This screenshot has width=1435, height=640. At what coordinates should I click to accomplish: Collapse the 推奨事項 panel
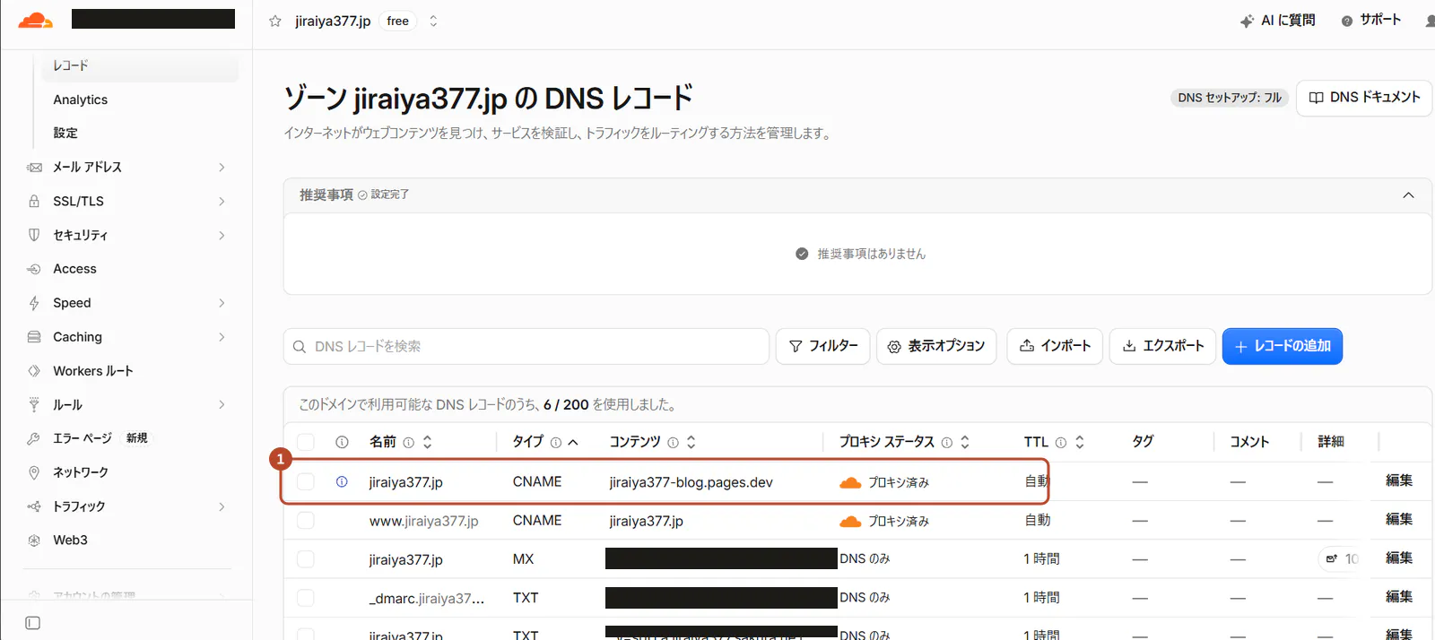(x=1408, y=195)
